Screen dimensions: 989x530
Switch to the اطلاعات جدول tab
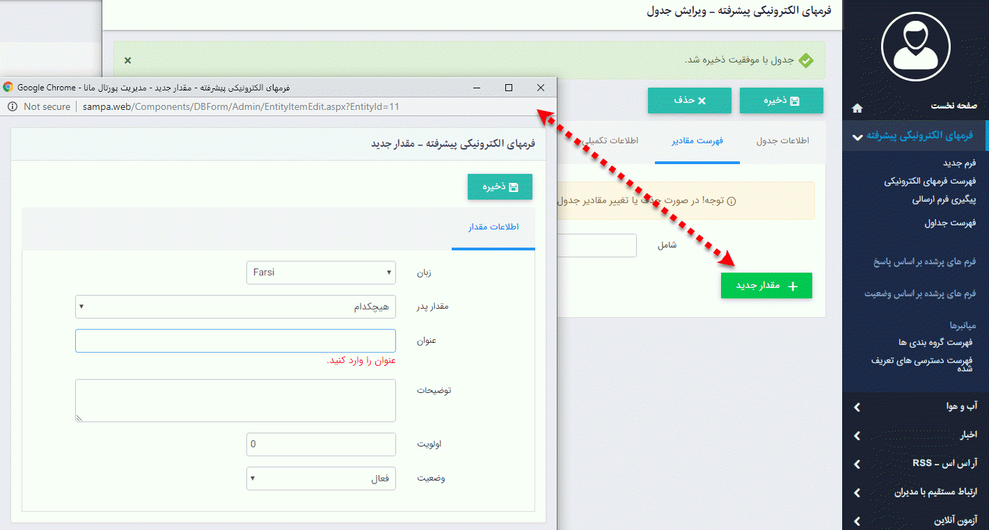pos(782,141)
